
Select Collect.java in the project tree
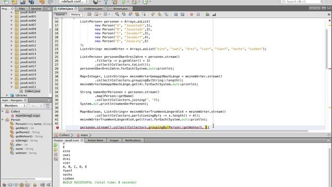click(32, 91)
